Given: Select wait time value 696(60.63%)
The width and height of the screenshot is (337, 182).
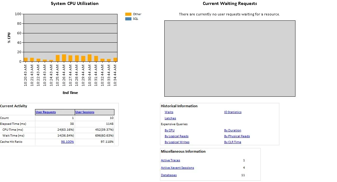Looking at the screenshot, I should coord(104,136).
